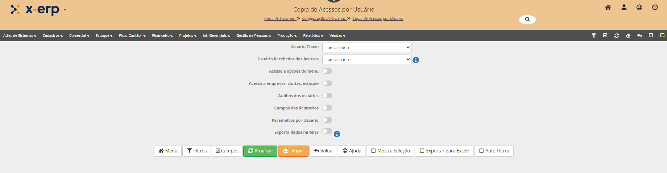Click the magnifier search button
The height and width of the screenshot is (173, 667).
click(x=527, y=20)
